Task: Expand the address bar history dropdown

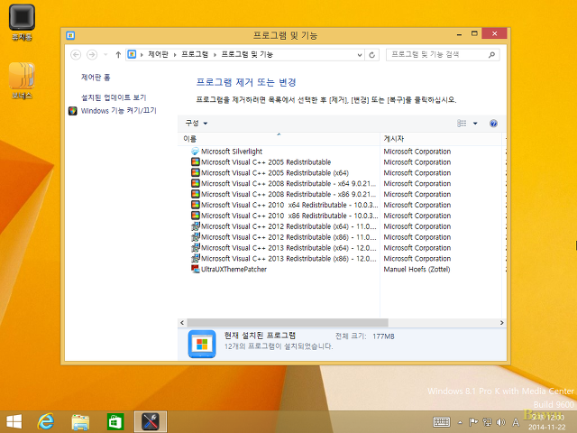Action: pos(360,55)
